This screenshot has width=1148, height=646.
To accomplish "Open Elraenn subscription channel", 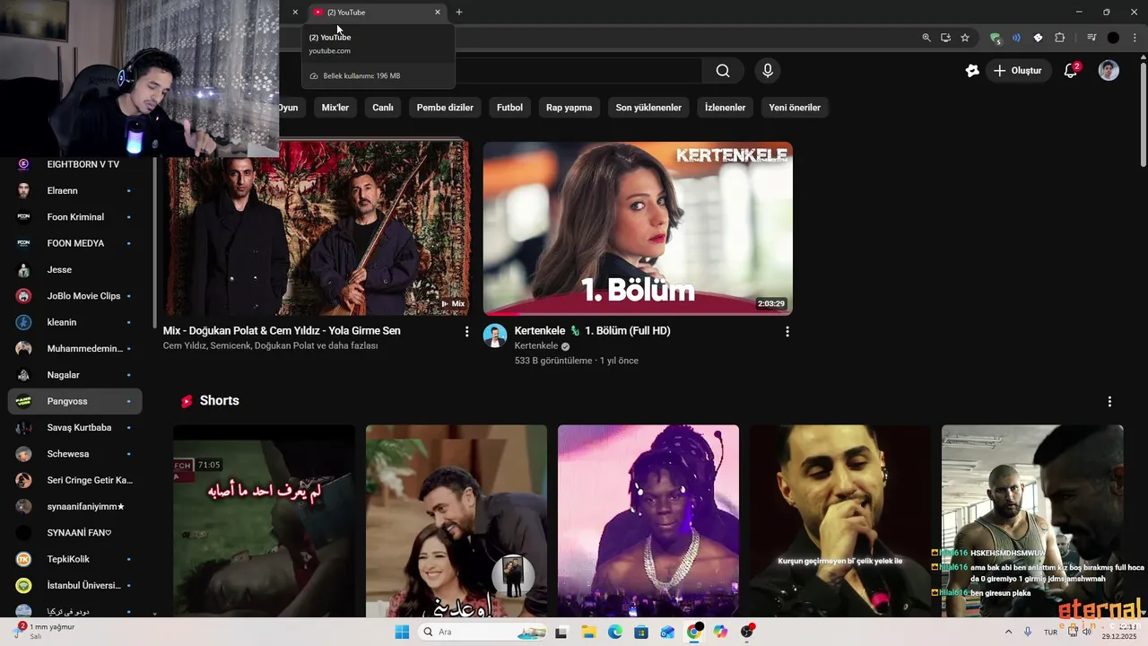I will click(x=75, y=190).
